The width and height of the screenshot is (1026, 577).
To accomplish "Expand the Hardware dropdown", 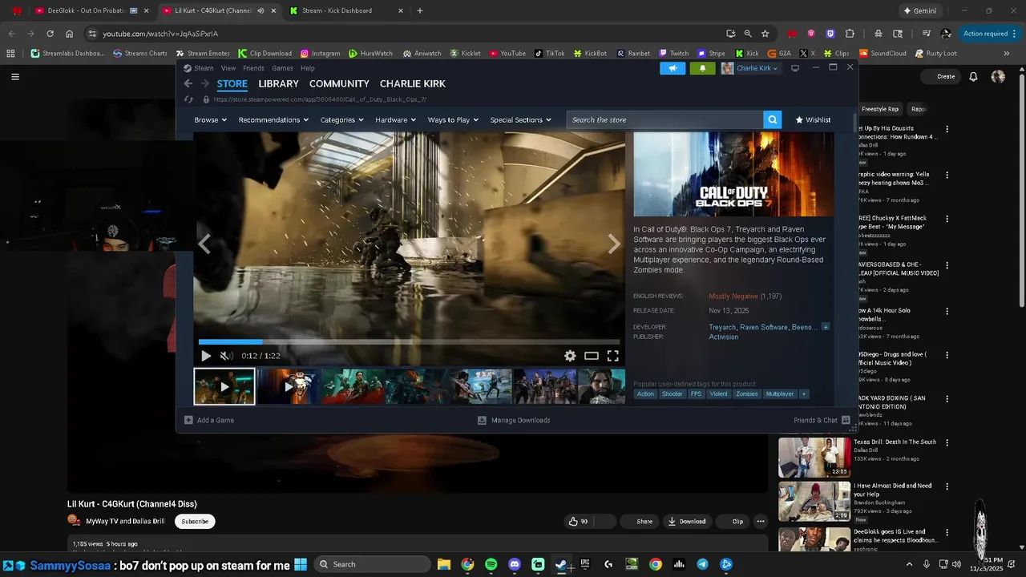I will (x=396, y=119).
